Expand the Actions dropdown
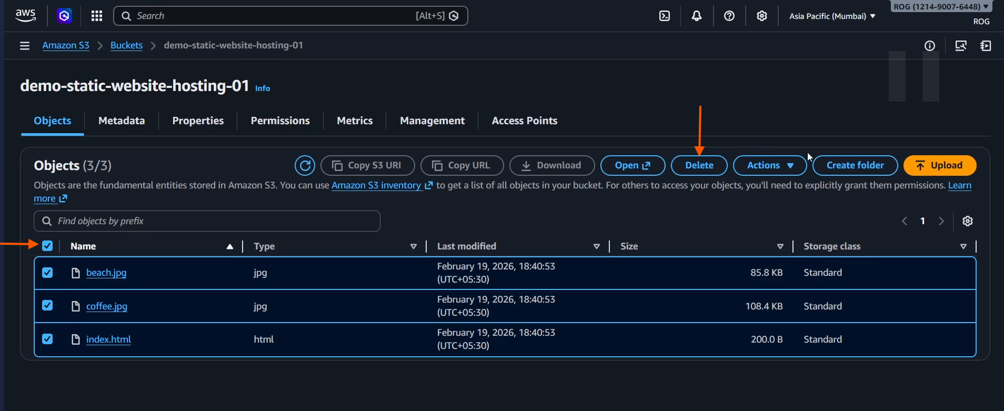 769,165
